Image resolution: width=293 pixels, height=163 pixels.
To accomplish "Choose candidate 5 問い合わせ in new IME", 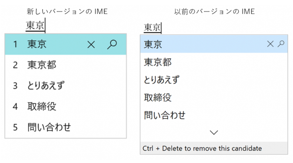I will [66, 127].
